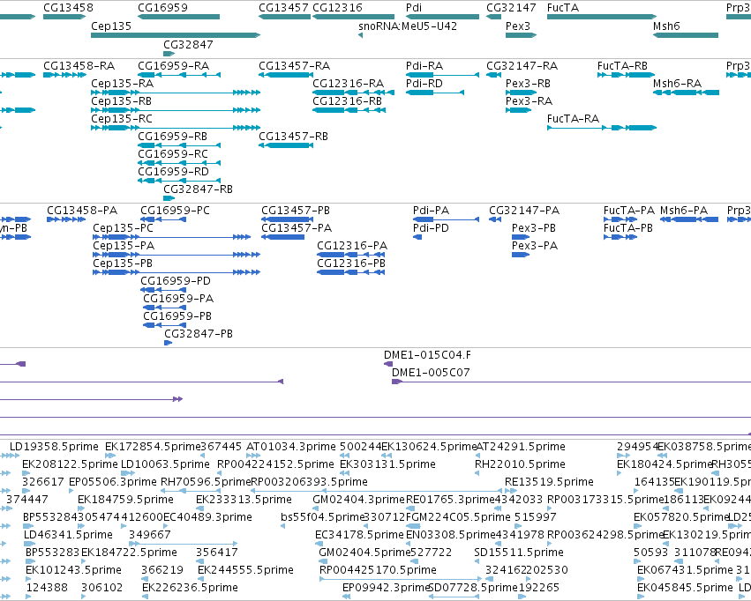Select the Pdi-RD transcript
This screenshot has width=751, height=601.
435,93
